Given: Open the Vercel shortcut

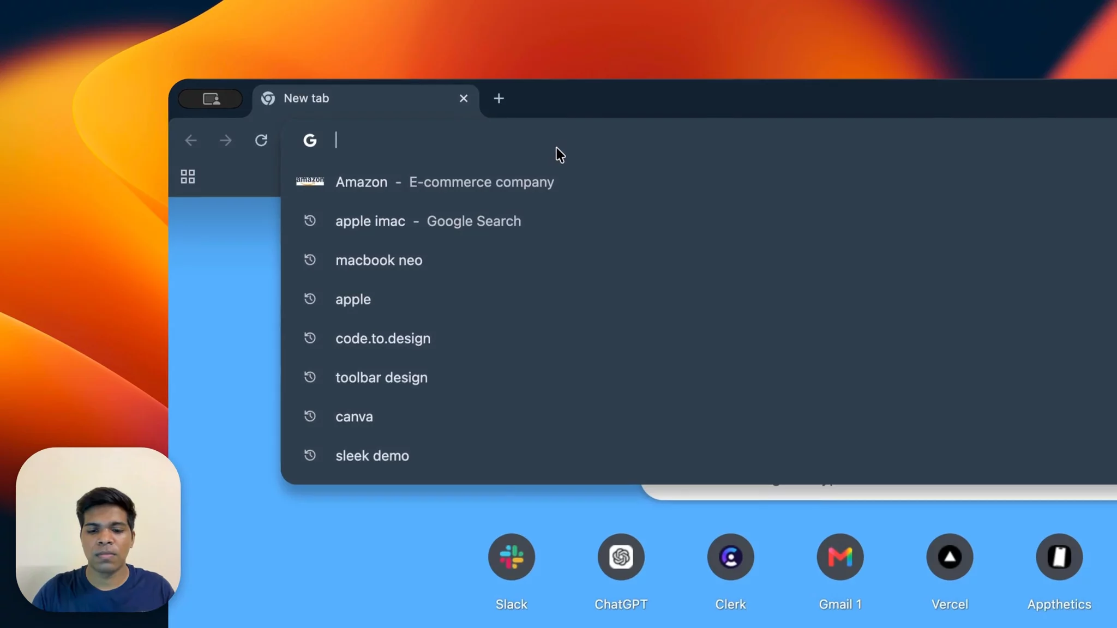Looking at the screenshot, I should (x=950, y=557).
